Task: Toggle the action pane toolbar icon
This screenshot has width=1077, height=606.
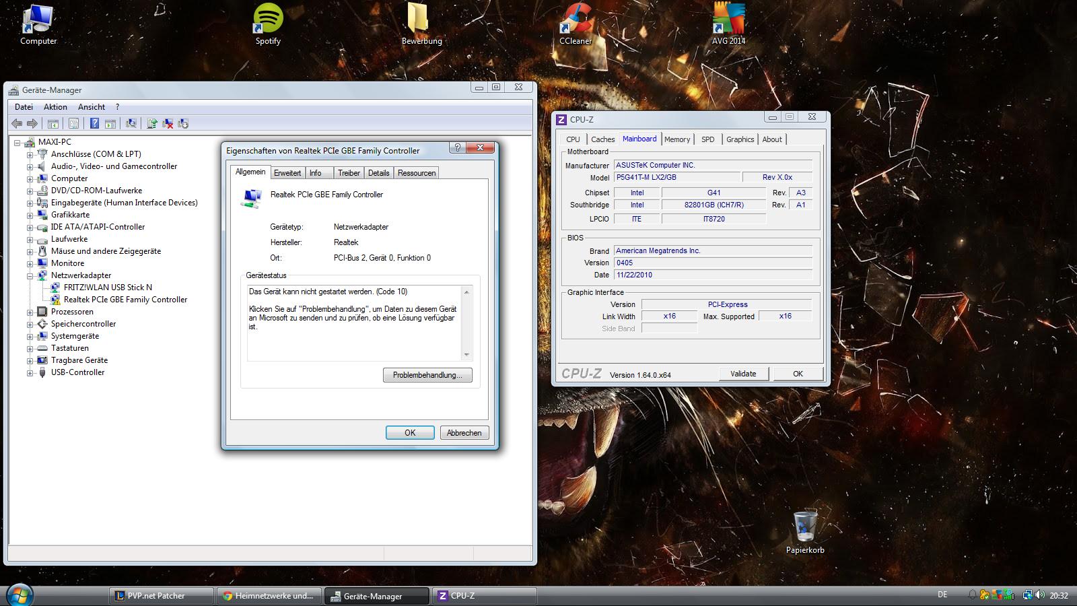Action: (110, 123)
